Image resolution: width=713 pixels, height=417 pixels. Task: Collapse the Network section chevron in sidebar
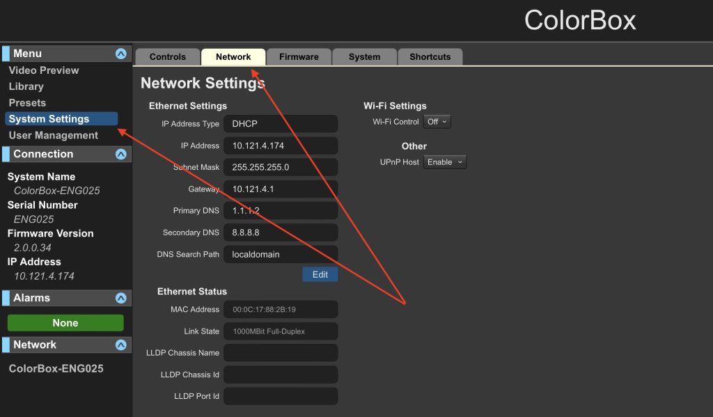tap(120, 345)
